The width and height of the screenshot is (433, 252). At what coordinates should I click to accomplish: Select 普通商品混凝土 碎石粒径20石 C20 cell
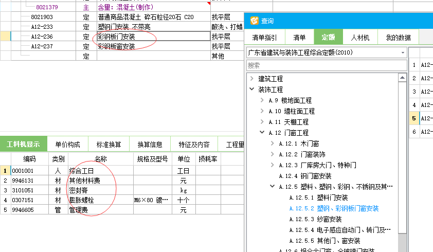pyautogui.click(x=154, y=17)
